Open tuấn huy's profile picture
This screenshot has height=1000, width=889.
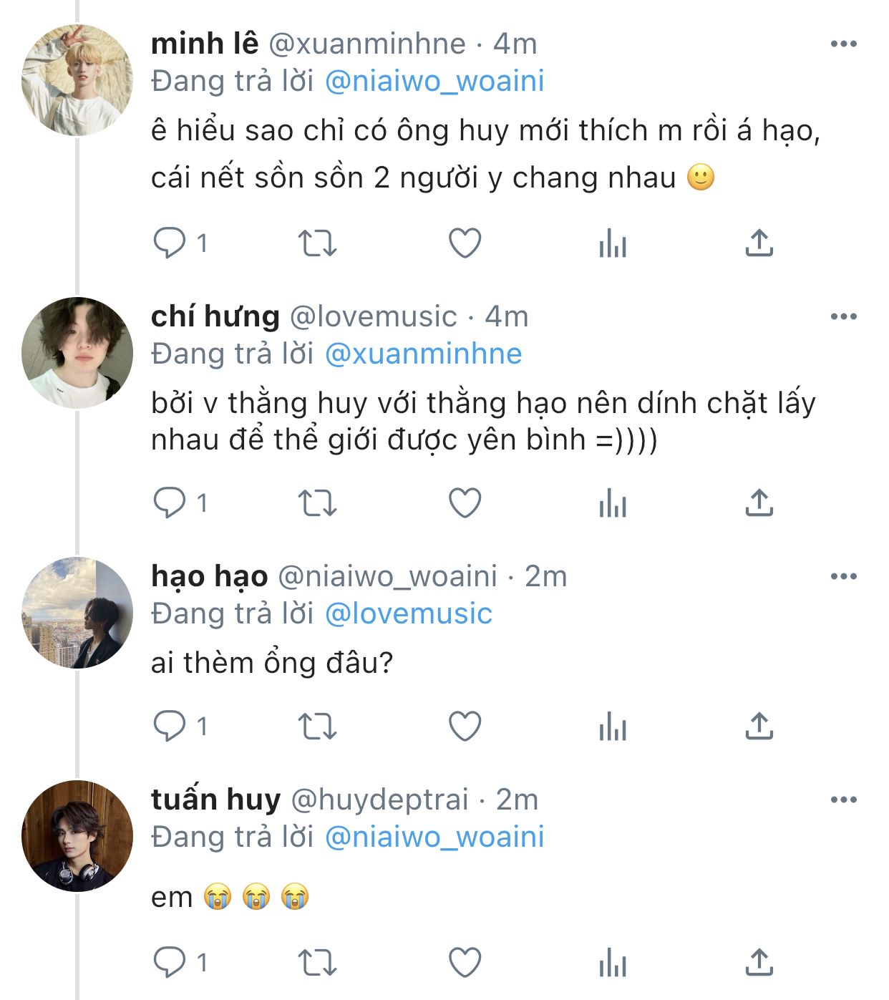pos(77,835)
